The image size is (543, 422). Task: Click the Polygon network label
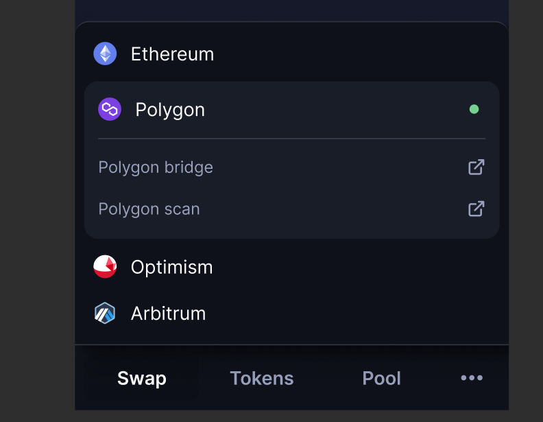point(170,110)
